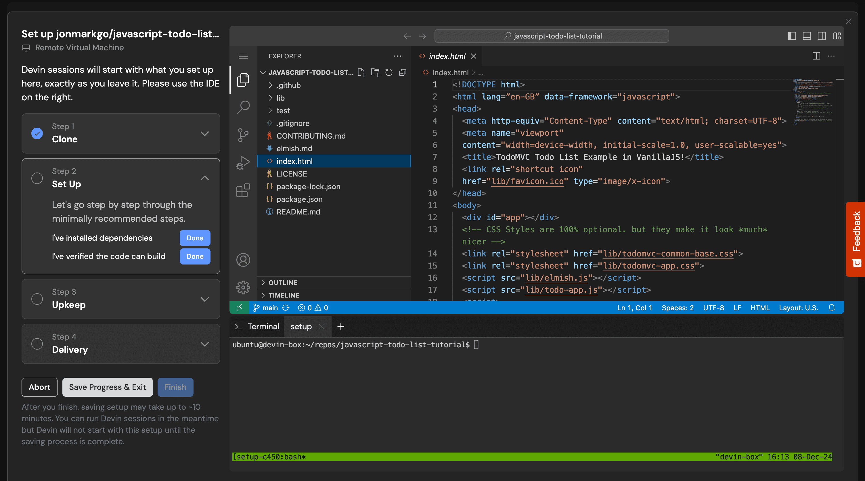Mark the Step 4 Delivery circle
Screen dimensions: 865x481
click(37, 344)
